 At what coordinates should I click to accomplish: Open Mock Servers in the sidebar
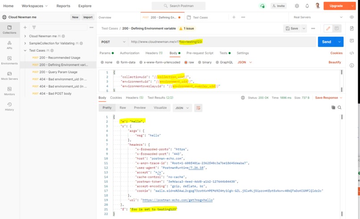(x=9, y=76)
